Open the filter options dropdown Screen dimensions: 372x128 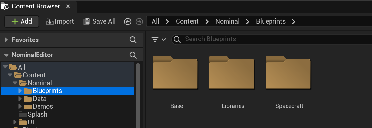[x=159, y=40]
